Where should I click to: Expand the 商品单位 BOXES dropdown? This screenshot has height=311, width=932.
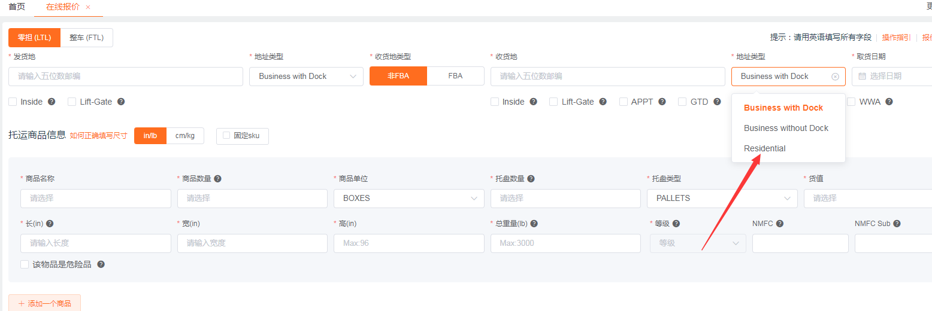coord(408,198)
